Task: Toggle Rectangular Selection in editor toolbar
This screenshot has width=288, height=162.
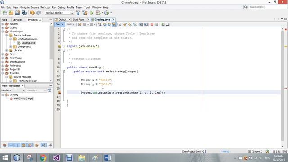Action: [x=119, y=24]
